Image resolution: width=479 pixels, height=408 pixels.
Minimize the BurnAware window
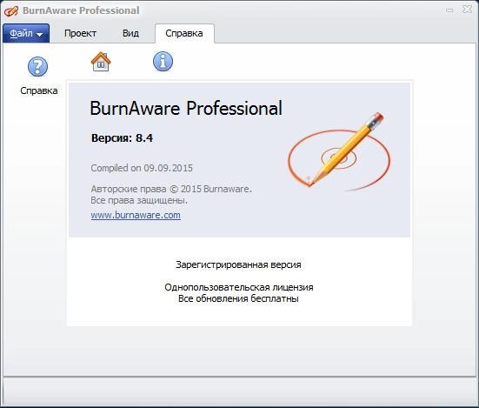click(x=449, y=10)
